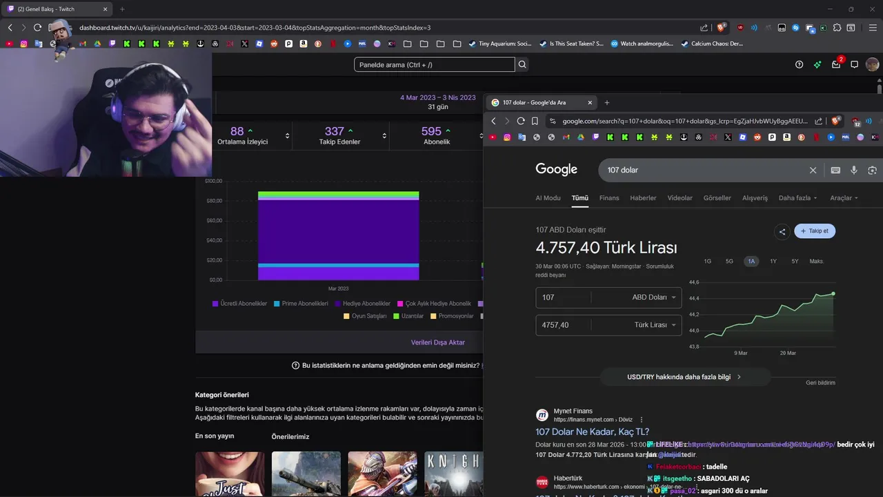Click the Brave shield icon in Twitch window
This screenshot has height=497, width=883.
[x=722, y=28]
